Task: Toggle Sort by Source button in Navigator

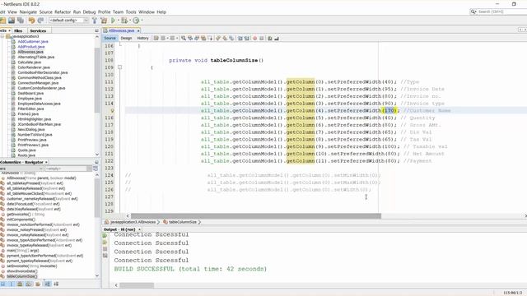Action: click(56, 284)
